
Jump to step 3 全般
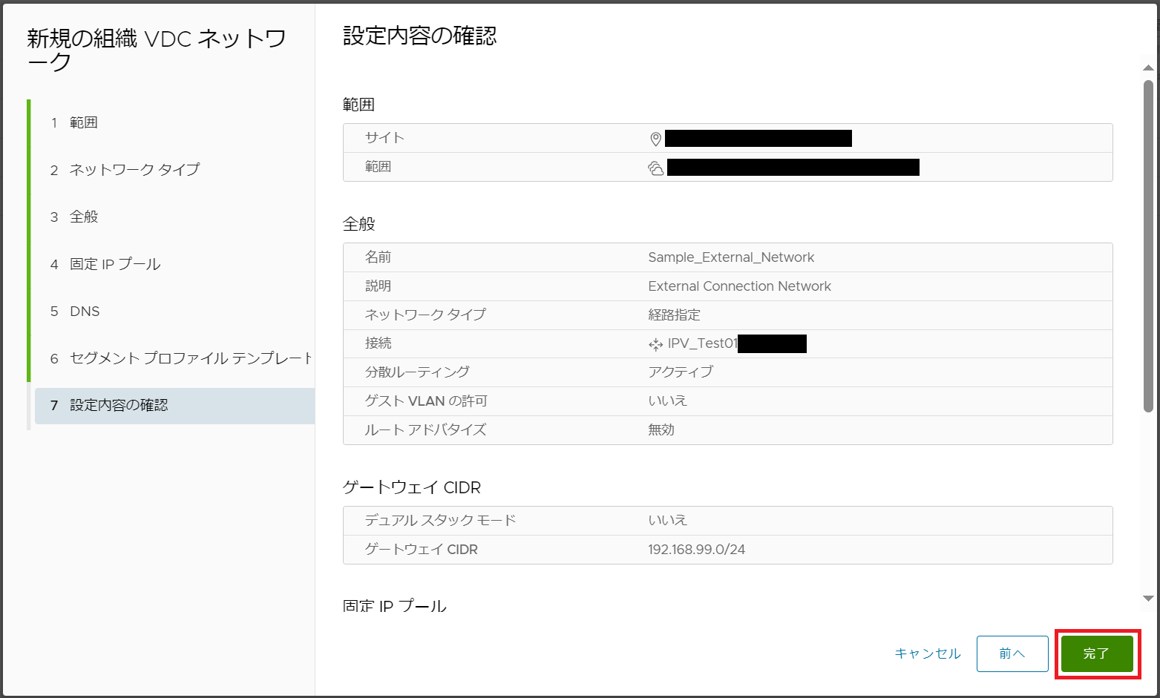84,217
